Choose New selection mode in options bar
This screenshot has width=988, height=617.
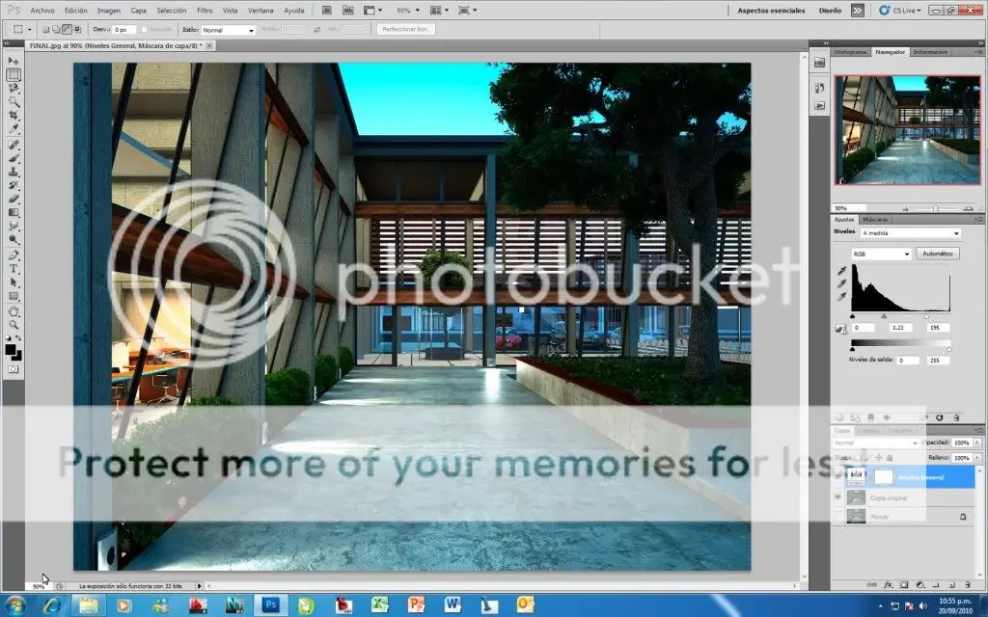tap(45, 30)
